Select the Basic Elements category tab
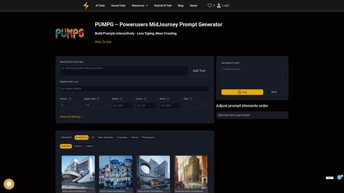Image resolution: width=344 pixels, height=193 pixels. [105, 137]
